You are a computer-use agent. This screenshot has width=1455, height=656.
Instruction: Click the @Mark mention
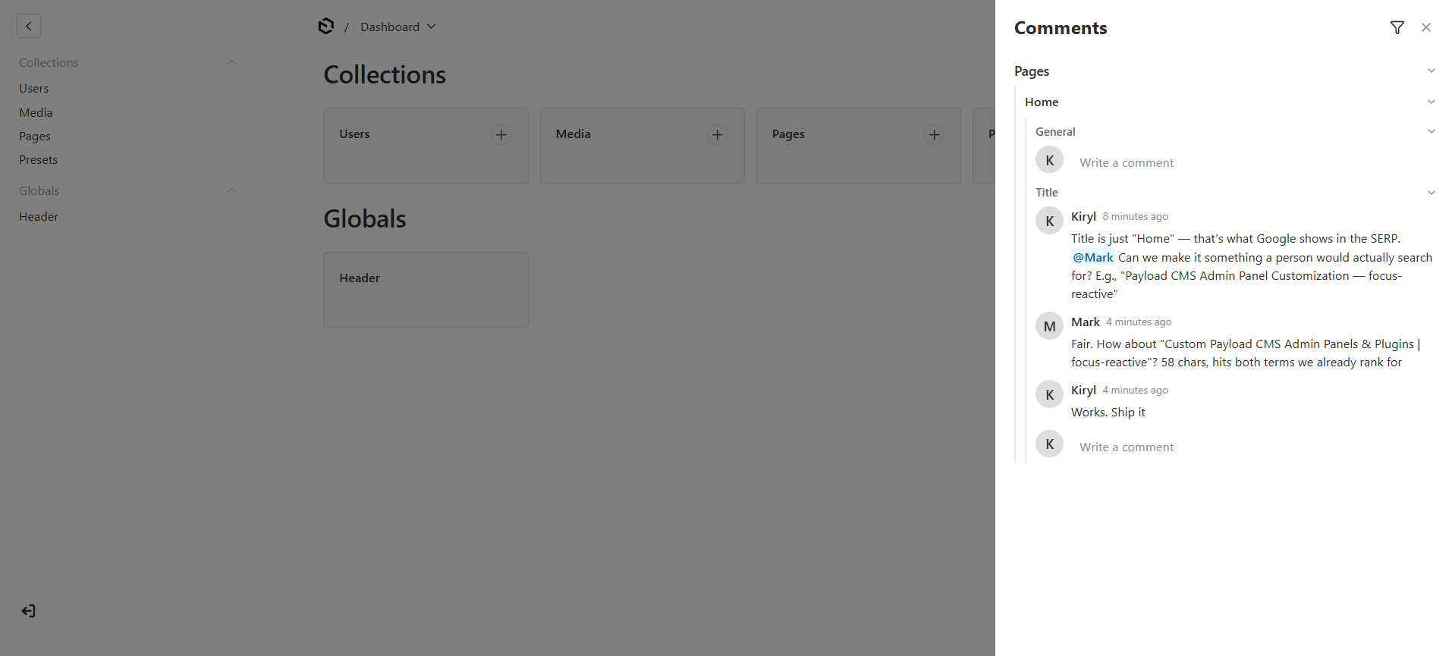click(1093, 257)
